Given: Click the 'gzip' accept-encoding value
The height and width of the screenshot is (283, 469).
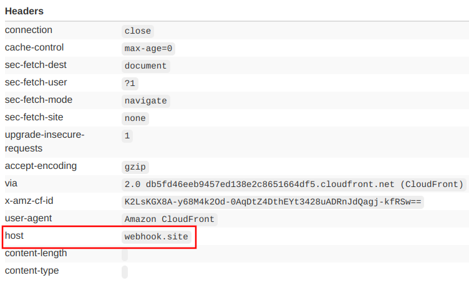Looking at the screenshot, I should pos(135,167).
